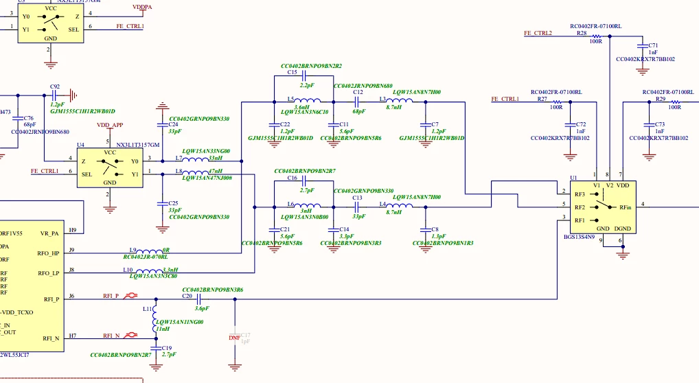This screenshot has width=699, height=383.
Task: Select inductor L5 3.6nH coil
Action: pyautogui.click(x=307, y=100)
